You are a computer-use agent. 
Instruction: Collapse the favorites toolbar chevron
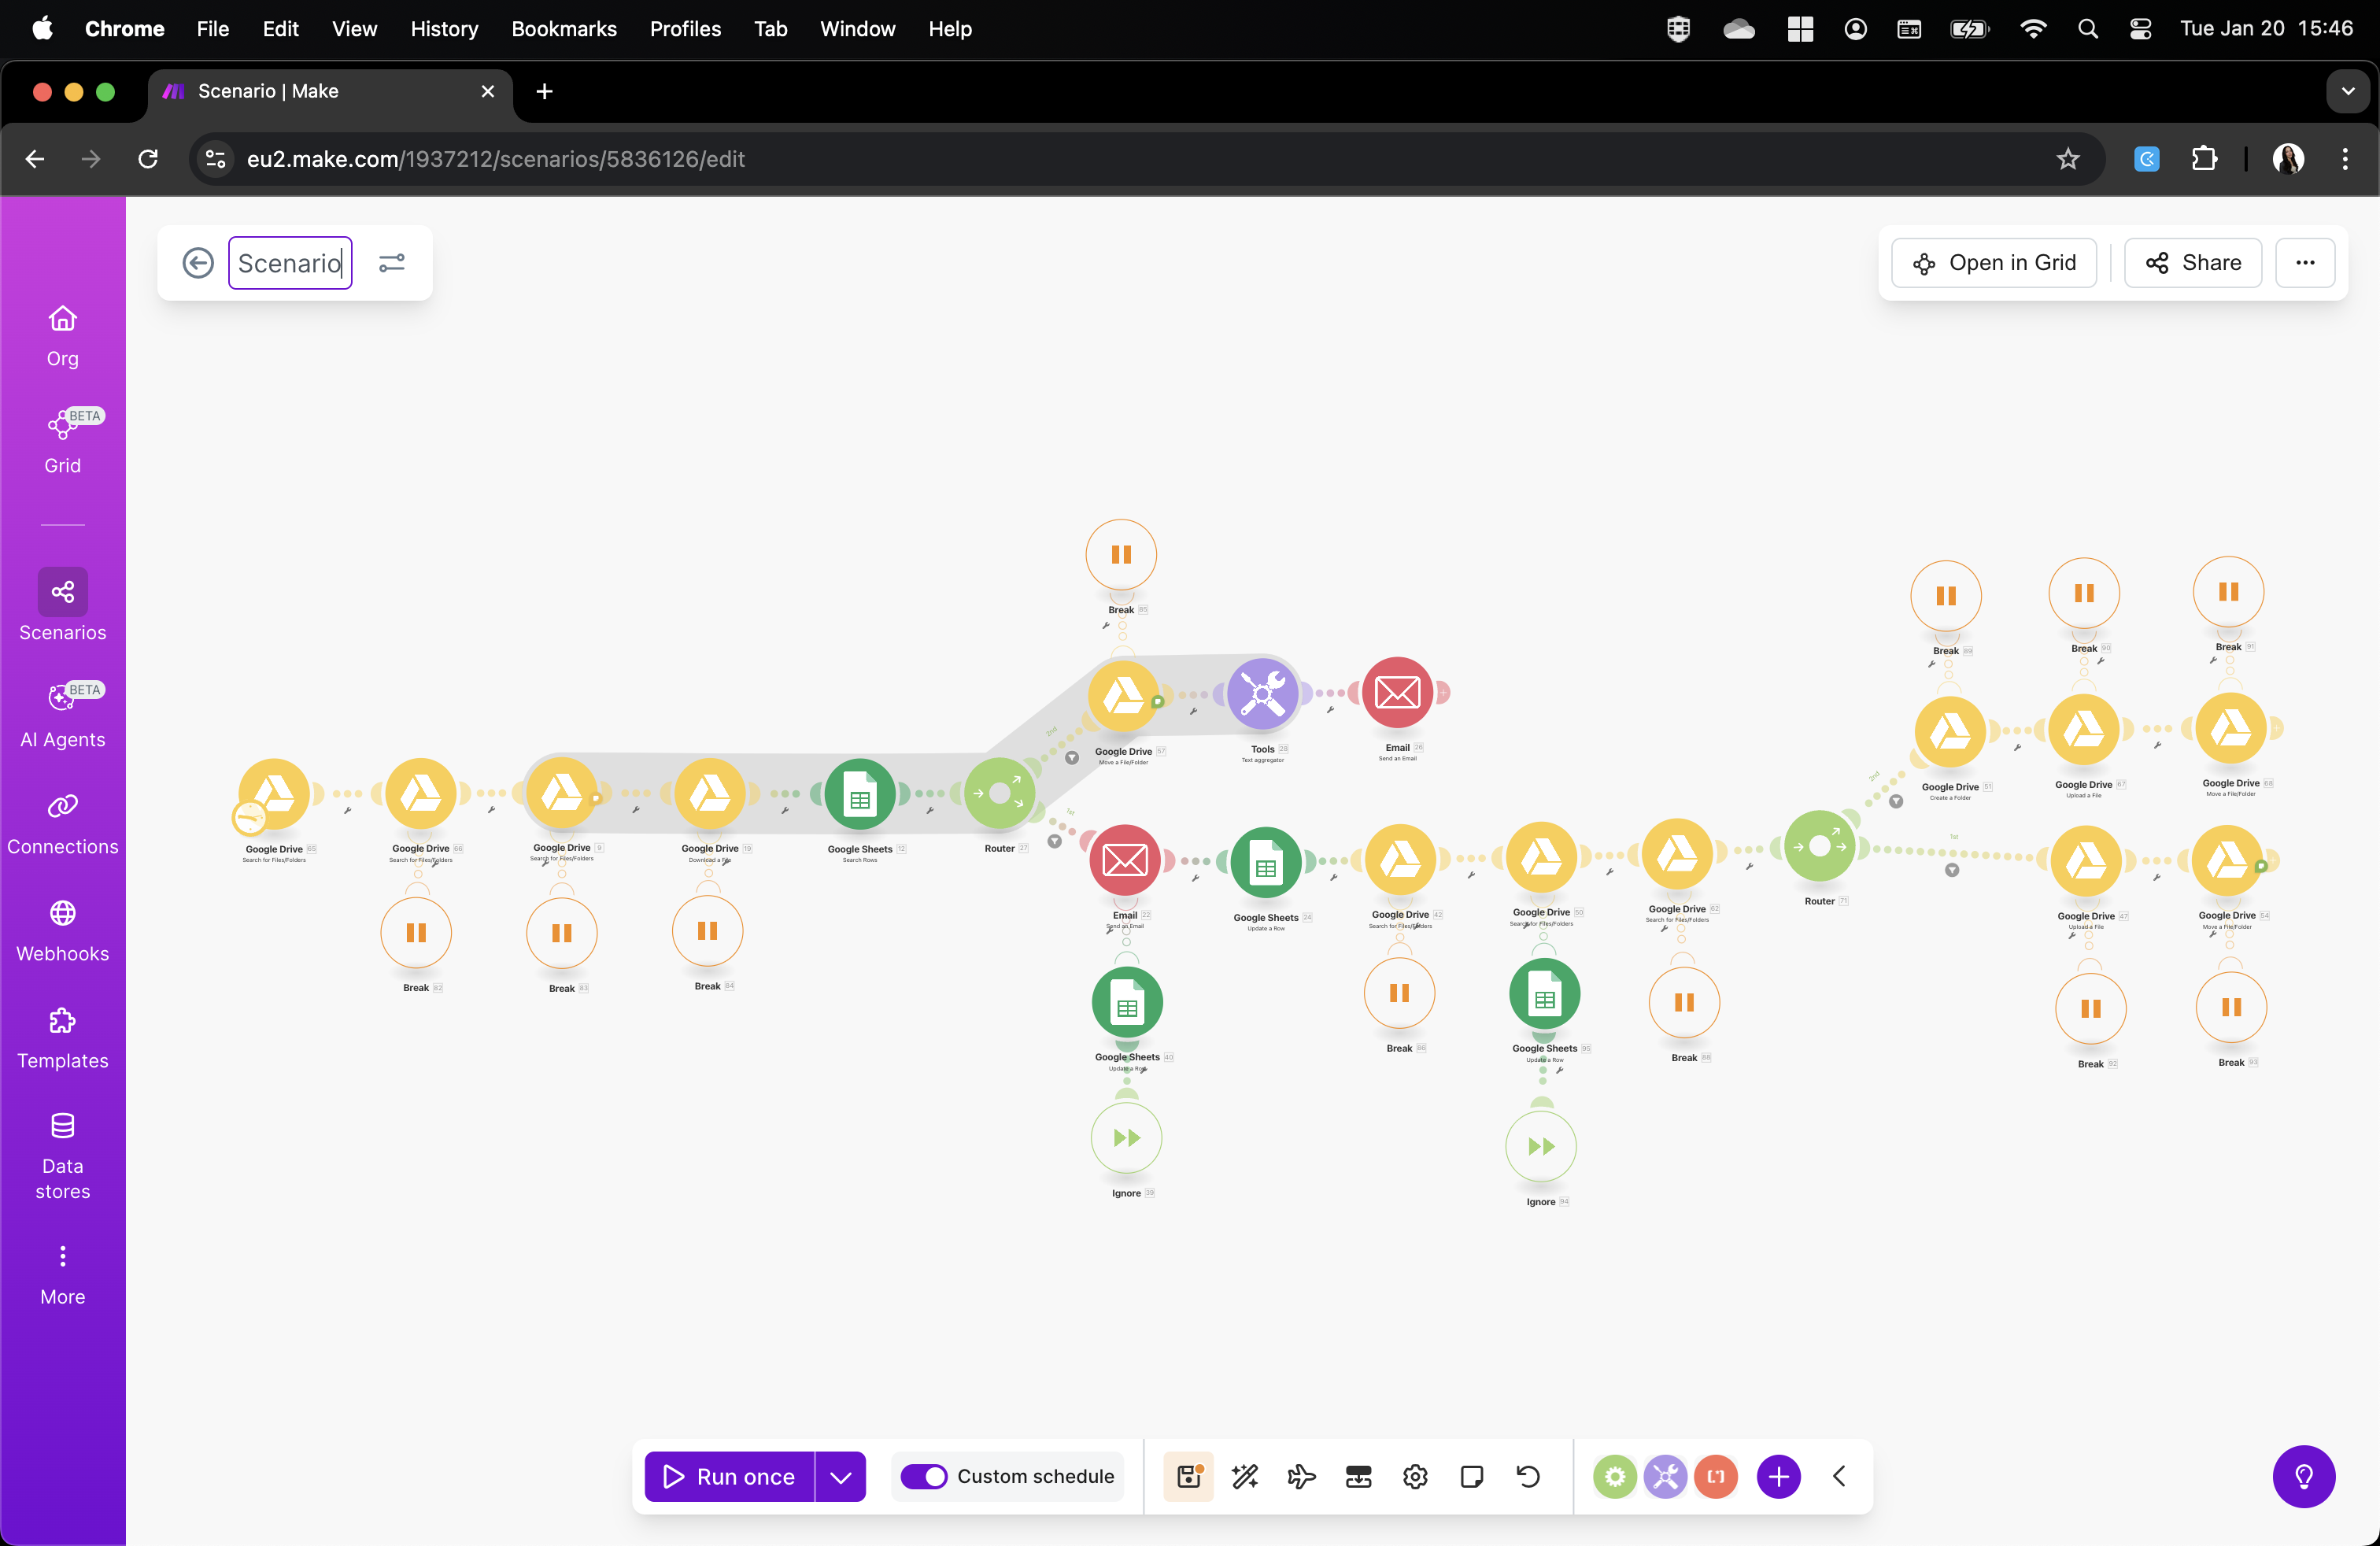(1839, 1476)
